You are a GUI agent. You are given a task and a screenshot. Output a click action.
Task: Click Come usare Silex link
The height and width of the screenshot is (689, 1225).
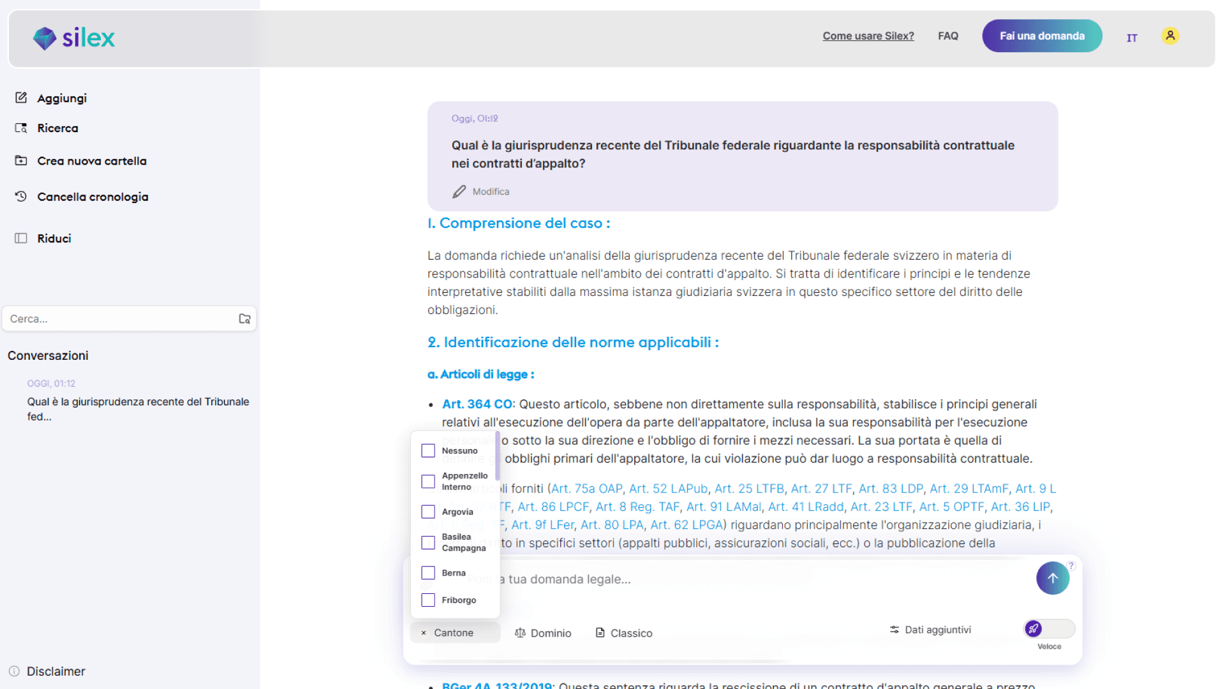tap(868, 36)
